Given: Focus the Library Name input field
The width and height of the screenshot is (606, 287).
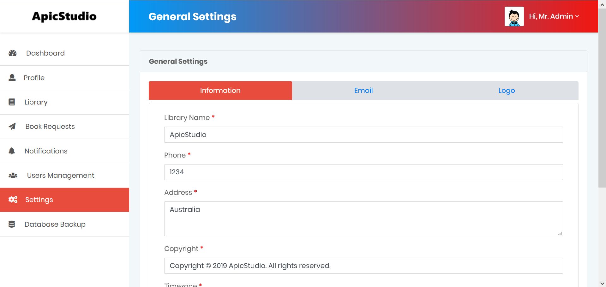Looking at the screenshot, I should [363, 135].
